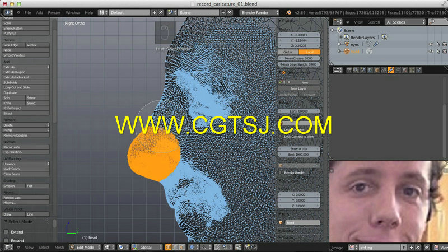
Task: Open the Unwrap dropdown
Action: point(26,164)
